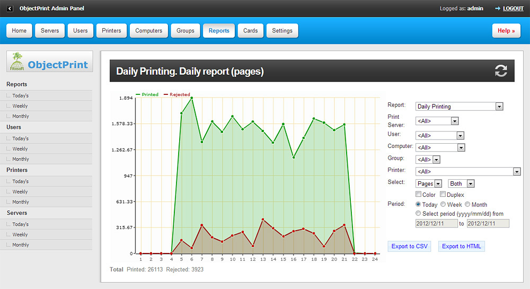Expand the Printer dropdown list
The image size is (530, 289).
pos(468,171)
